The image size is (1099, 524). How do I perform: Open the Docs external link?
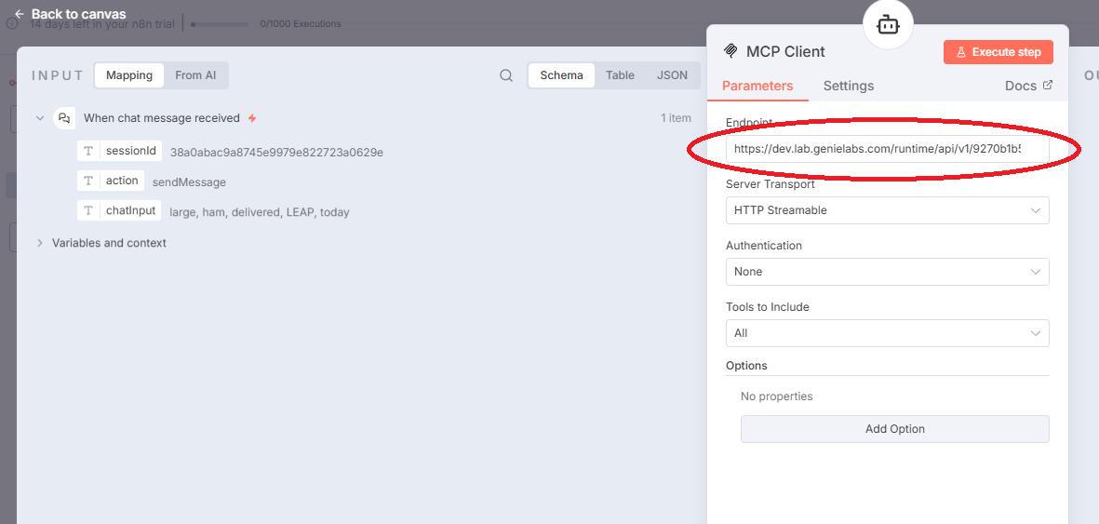click(1028, 86)
